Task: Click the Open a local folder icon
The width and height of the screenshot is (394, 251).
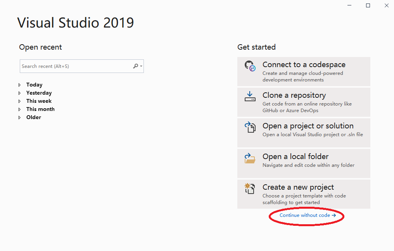Action: coord(250,158)
